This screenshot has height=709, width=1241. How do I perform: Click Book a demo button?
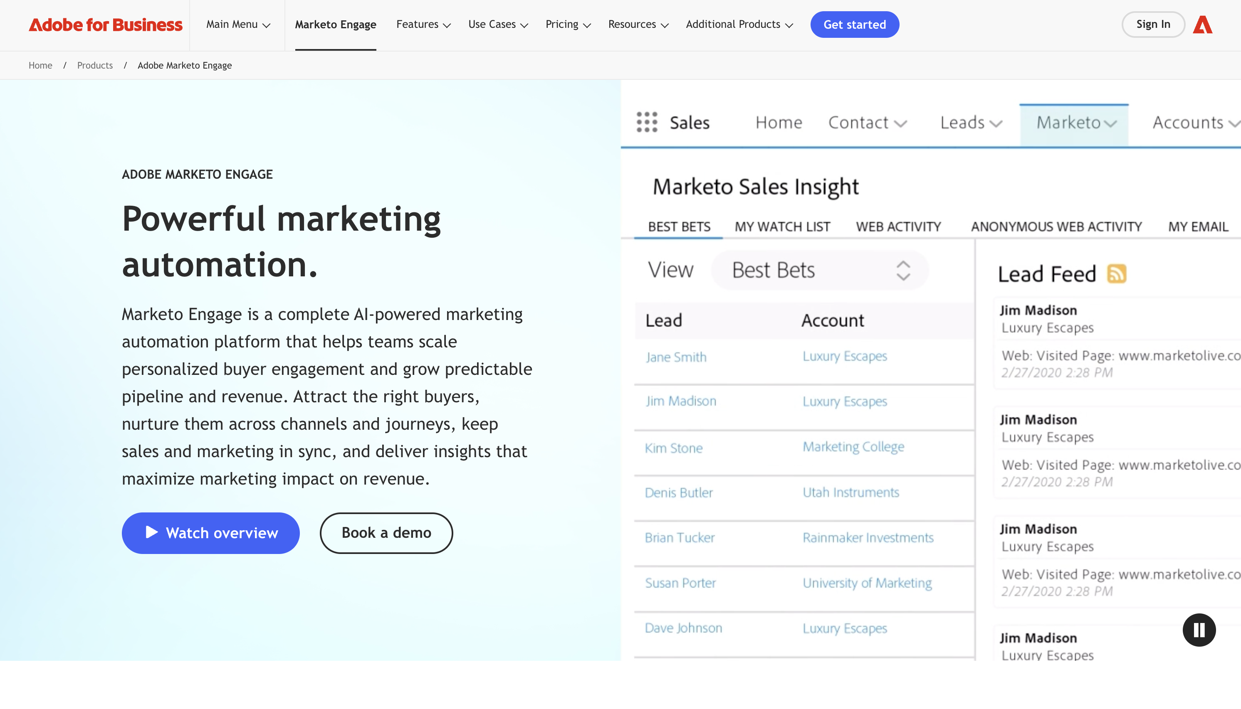[386, 533]
